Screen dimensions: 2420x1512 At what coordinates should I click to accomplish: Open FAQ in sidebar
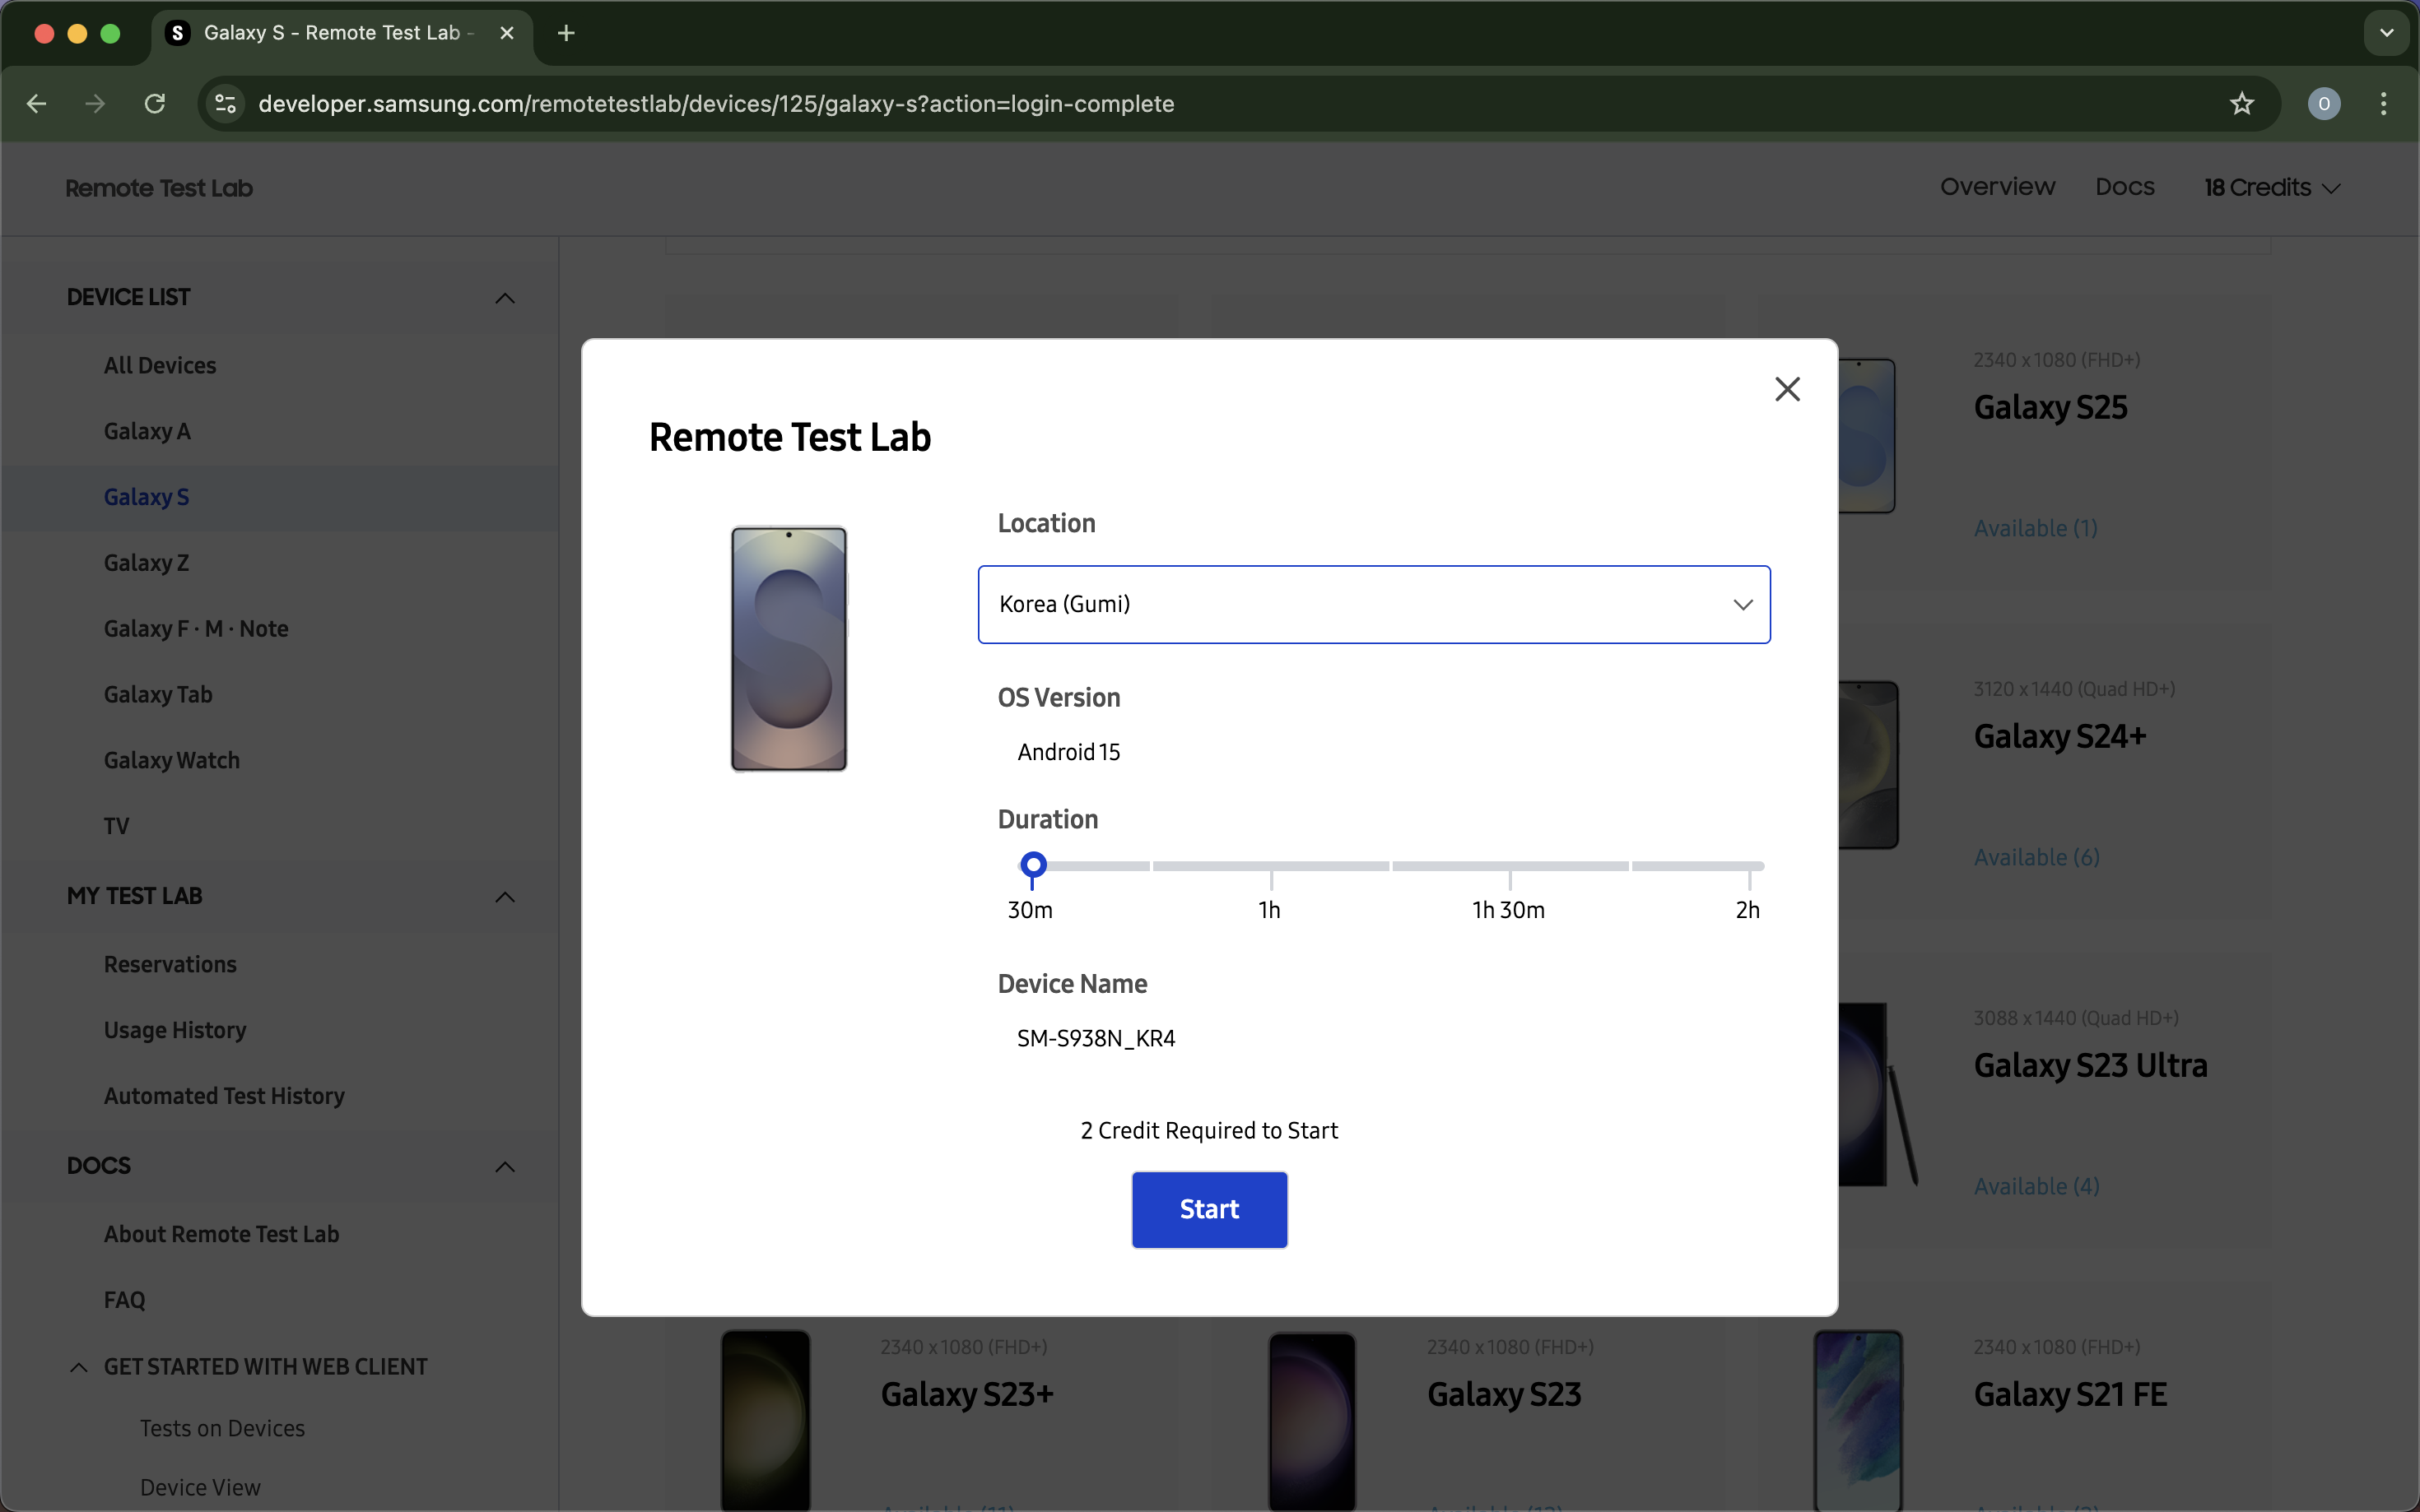tap(124, 1301)
